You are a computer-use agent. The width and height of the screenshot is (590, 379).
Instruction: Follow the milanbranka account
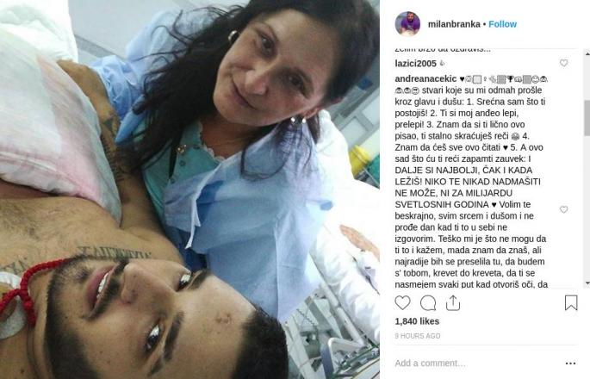(x=502, y=24)
